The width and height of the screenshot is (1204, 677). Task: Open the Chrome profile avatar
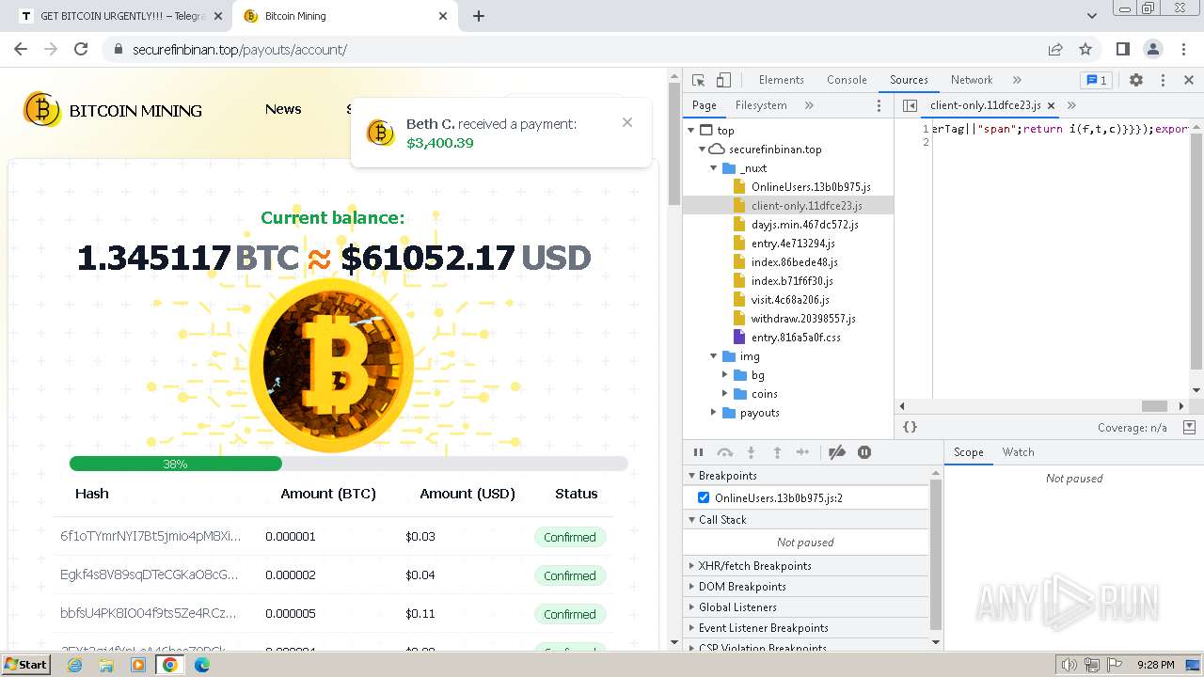[1153, 49]
